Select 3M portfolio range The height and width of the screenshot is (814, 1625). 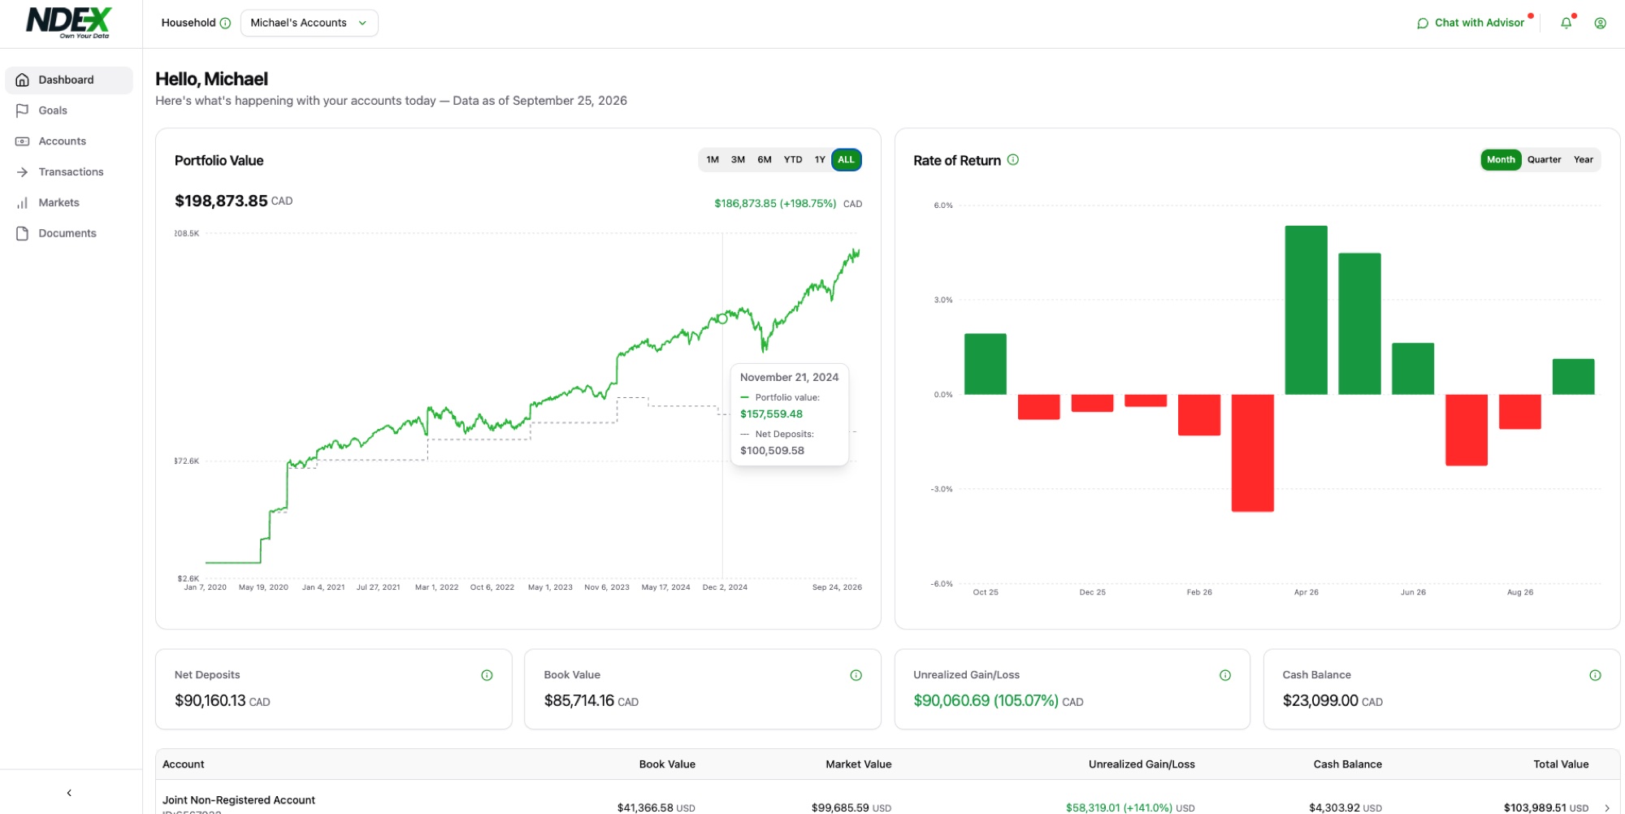pos(738,160)
